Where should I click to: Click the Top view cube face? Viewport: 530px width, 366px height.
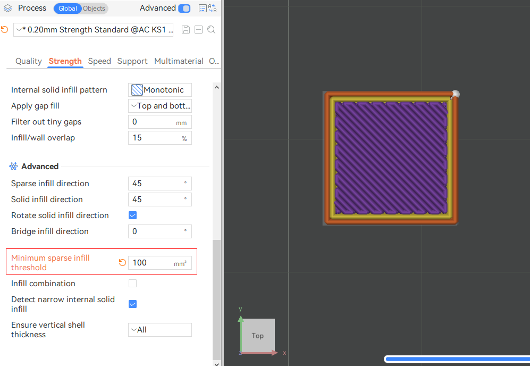(x=258, y=336)
